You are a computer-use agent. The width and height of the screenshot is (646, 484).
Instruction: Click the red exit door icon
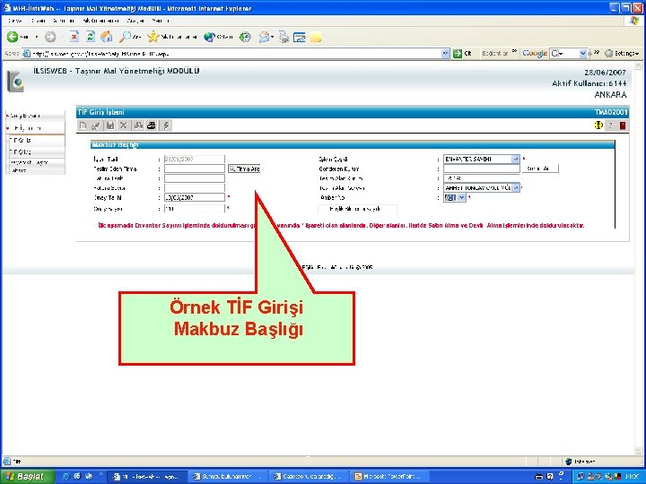pos(623,125)
